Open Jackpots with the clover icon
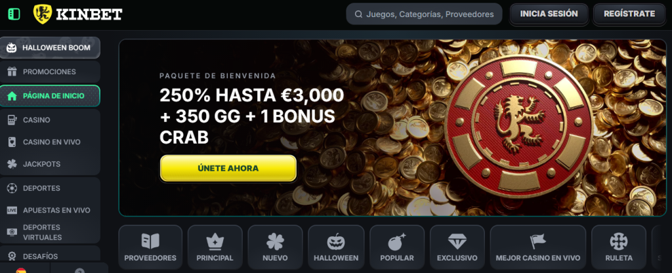The width and height of the screenshot is (672, 273). 50,163
